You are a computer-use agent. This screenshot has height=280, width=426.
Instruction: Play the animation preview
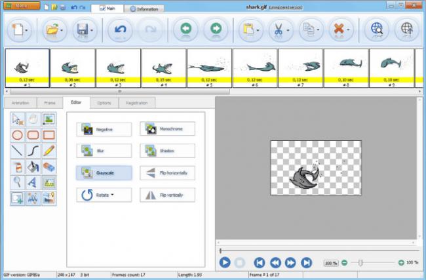[225, 262]
